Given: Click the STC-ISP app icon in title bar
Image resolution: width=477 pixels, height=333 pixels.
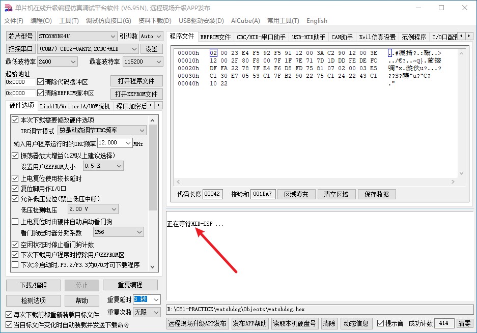Looking at the screenshot, I should pyautogui.click(x=9, y=8).
